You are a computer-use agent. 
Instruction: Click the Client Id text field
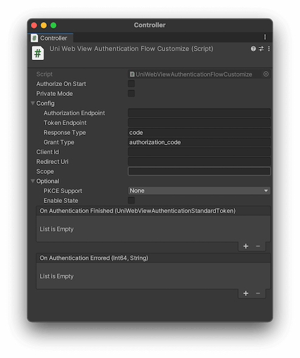199,152
